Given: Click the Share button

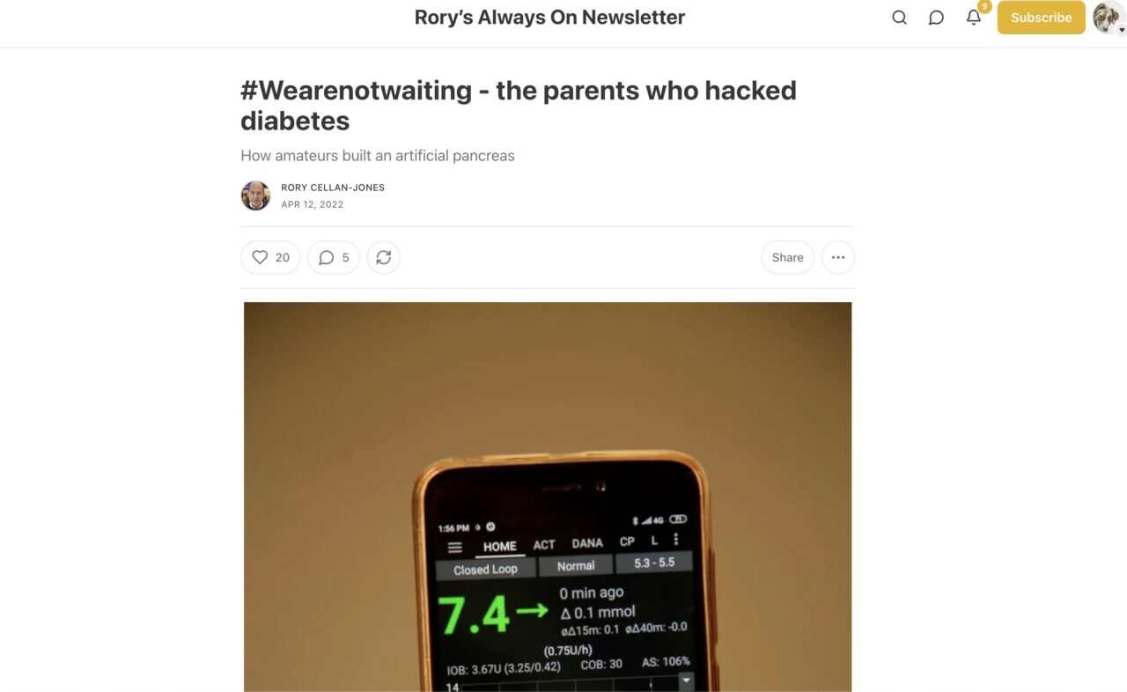Looking at the screenshot, I should coord(787,257).
